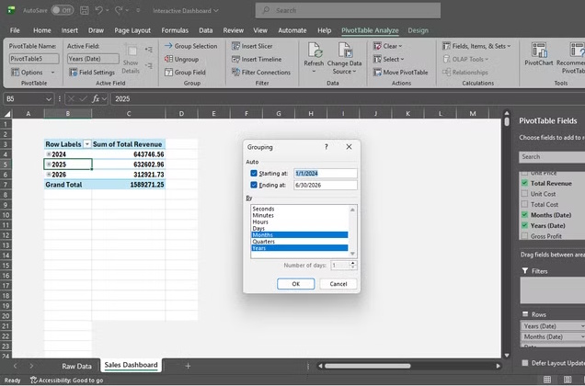The height and width of the screenshot is (386, 585).
Task: Open the Name Box dropdown arrow
Action: coord(49,99)
